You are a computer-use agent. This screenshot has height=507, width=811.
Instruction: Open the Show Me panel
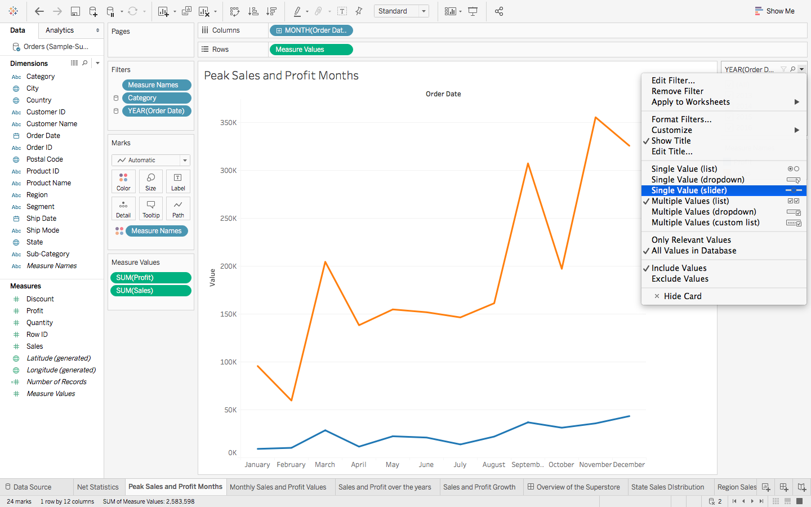point(775,11)
